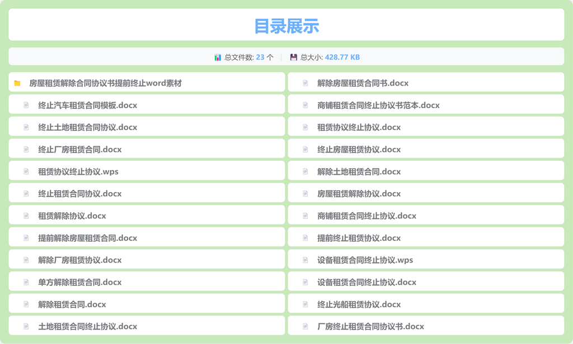
Task: Select the file name 提前解除房屋租赁合同.docx
Action: click(88, 238)
